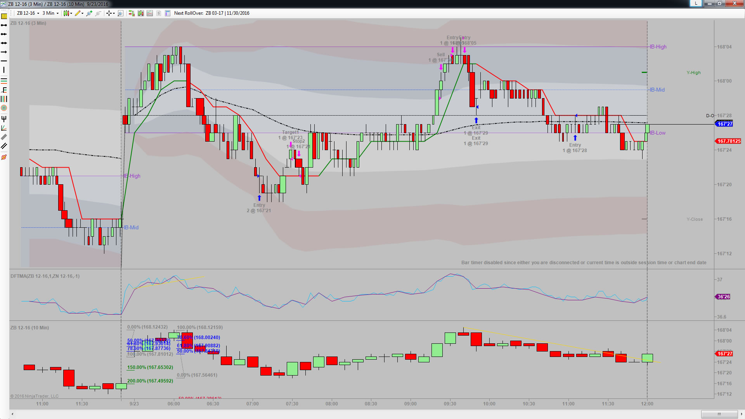The image size is (745, 419).
Task: Expand the crosshair cursor dropdown arrow
Action: pos(114,13)
